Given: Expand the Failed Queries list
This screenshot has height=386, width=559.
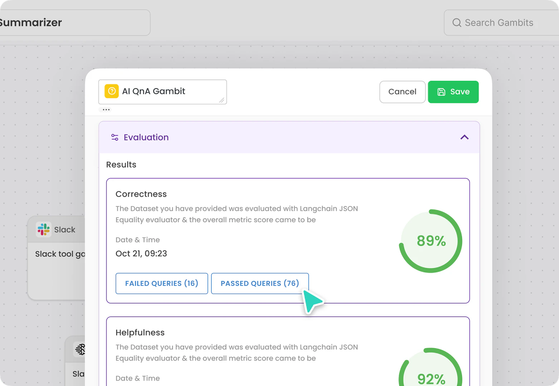Looking at the screenshot, I should click(162, 283).
